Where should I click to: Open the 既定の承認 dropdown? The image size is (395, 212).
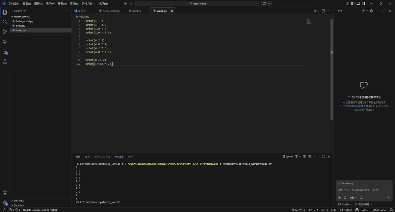point(363,204)
